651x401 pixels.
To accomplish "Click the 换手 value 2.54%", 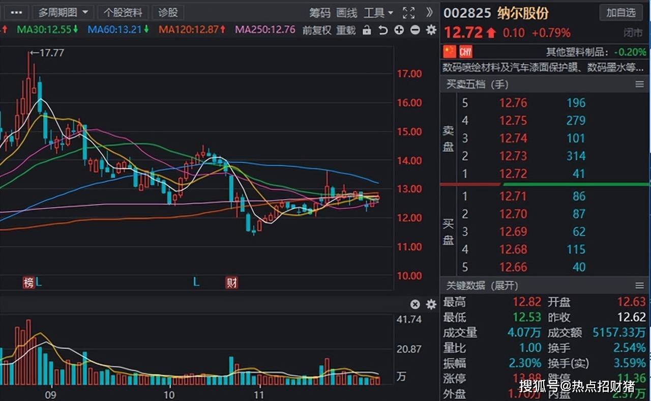I will 630,348.
